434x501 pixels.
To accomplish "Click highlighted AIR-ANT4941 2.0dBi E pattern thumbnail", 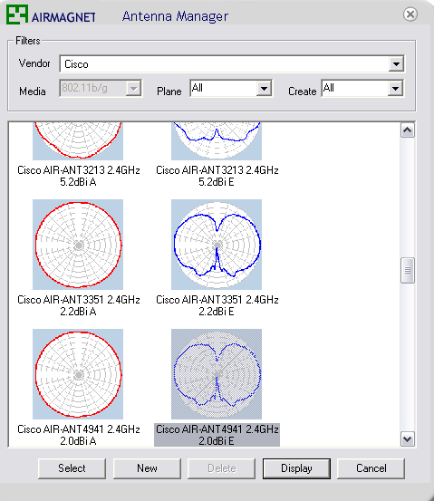I will pos(217,374).
